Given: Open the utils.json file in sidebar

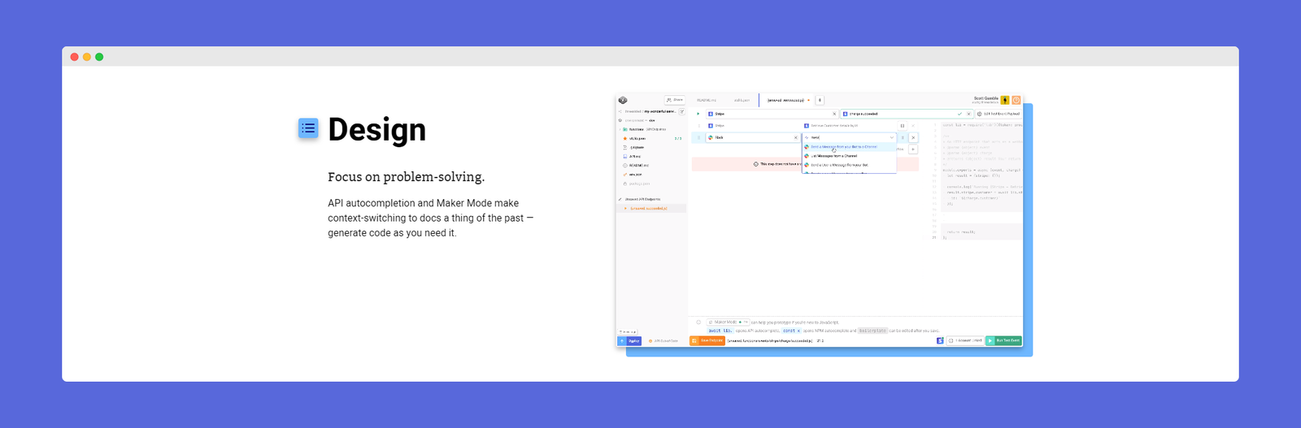Looking at the screenshot, I should (x=637, y=139).
